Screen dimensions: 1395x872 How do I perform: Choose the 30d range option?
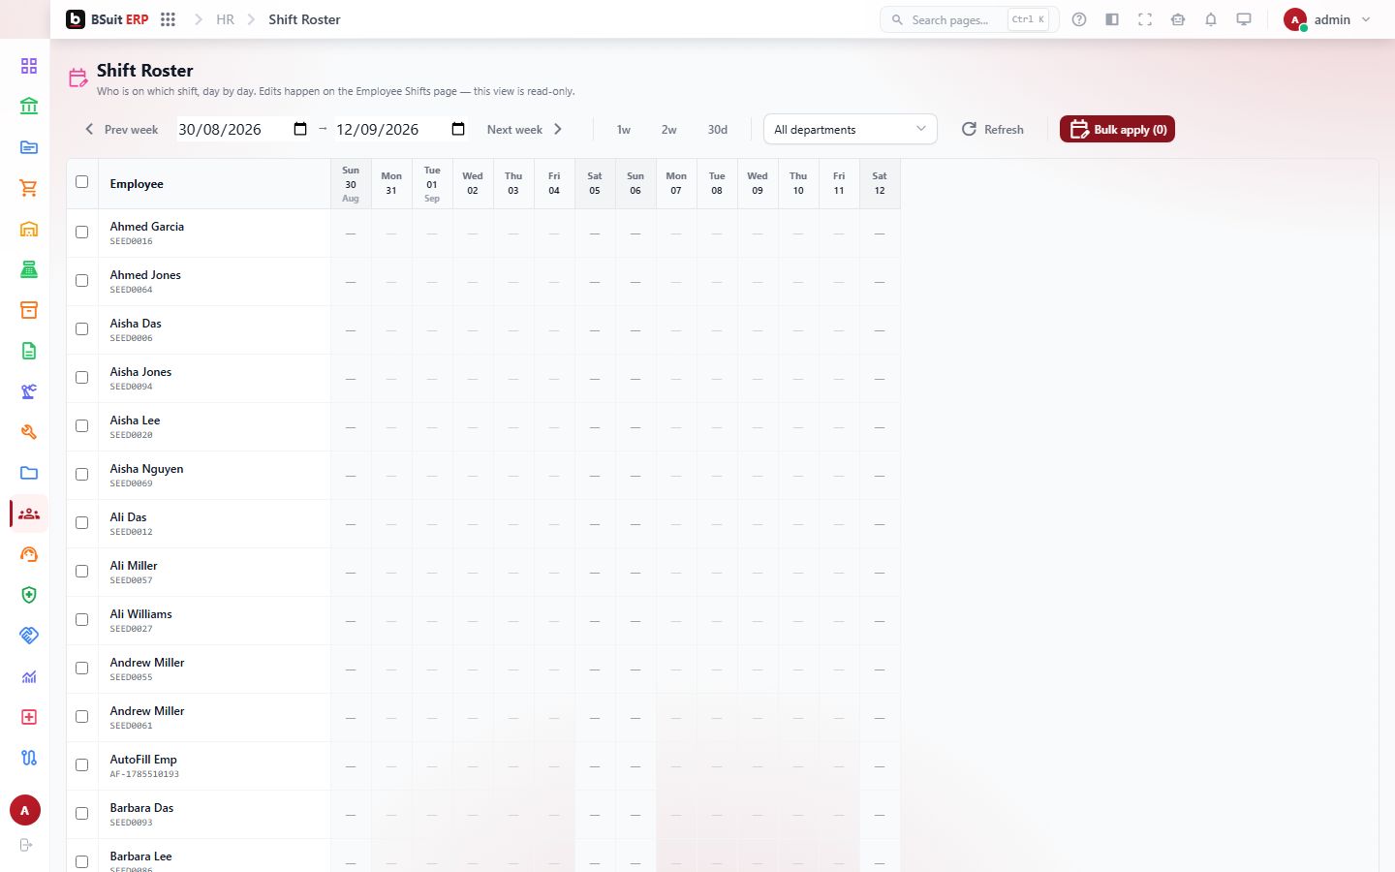point(718,130)
